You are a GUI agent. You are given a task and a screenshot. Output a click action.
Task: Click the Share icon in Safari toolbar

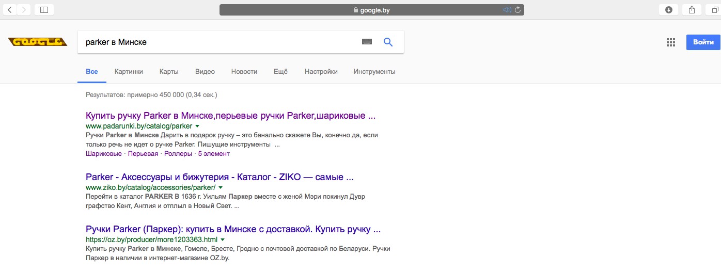[692, 10]
